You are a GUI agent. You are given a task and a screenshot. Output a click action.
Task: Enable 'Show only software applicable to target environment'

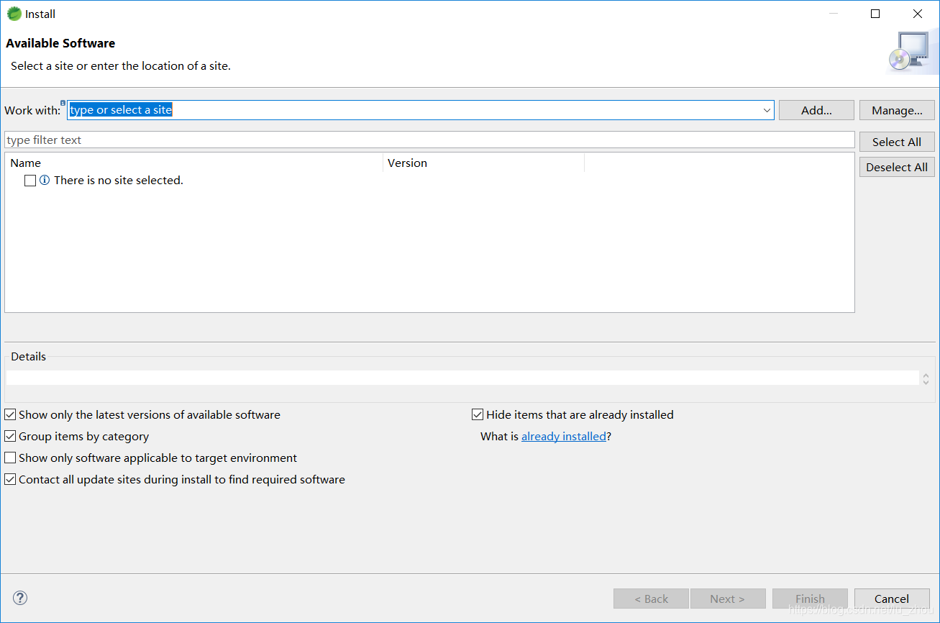[x=10, y=458]
